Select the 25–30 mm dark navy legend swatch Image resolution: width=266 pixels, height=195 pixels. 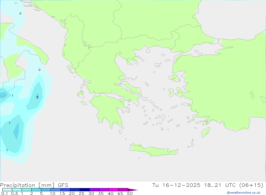[x=85, y=190]
